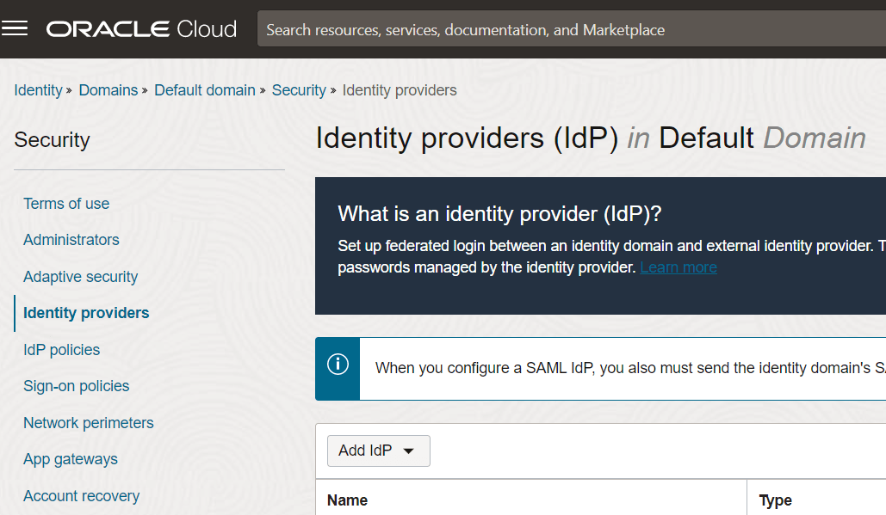The width and height of the screenshot is (886, 515).
Task: Select the Identity providers sidebar entry
Action: point(85,313)
